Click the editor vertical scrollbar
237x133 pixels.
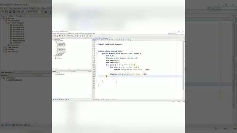[183, 66]
